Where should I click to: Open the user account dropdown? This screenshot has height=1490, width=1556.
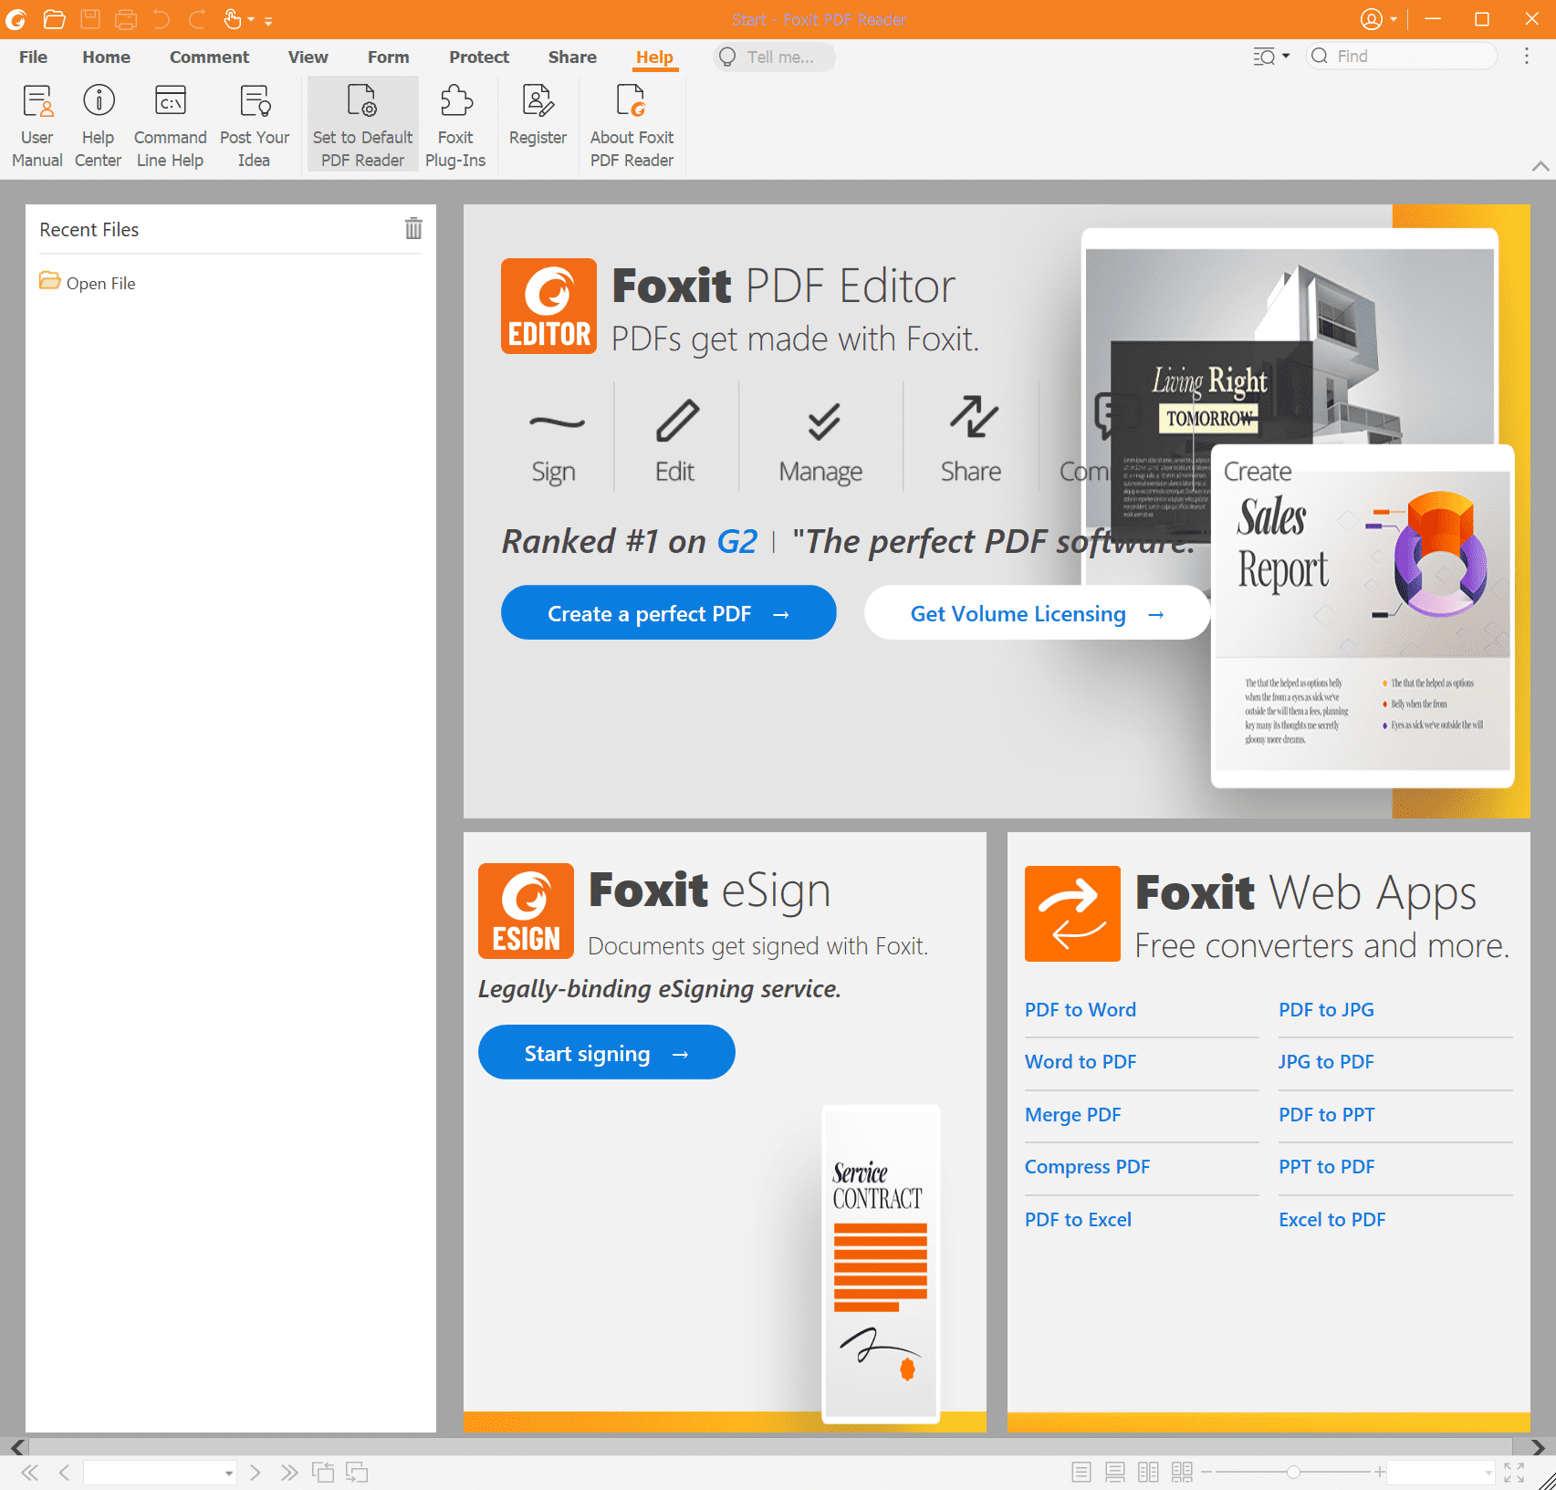coord(1379,19)
